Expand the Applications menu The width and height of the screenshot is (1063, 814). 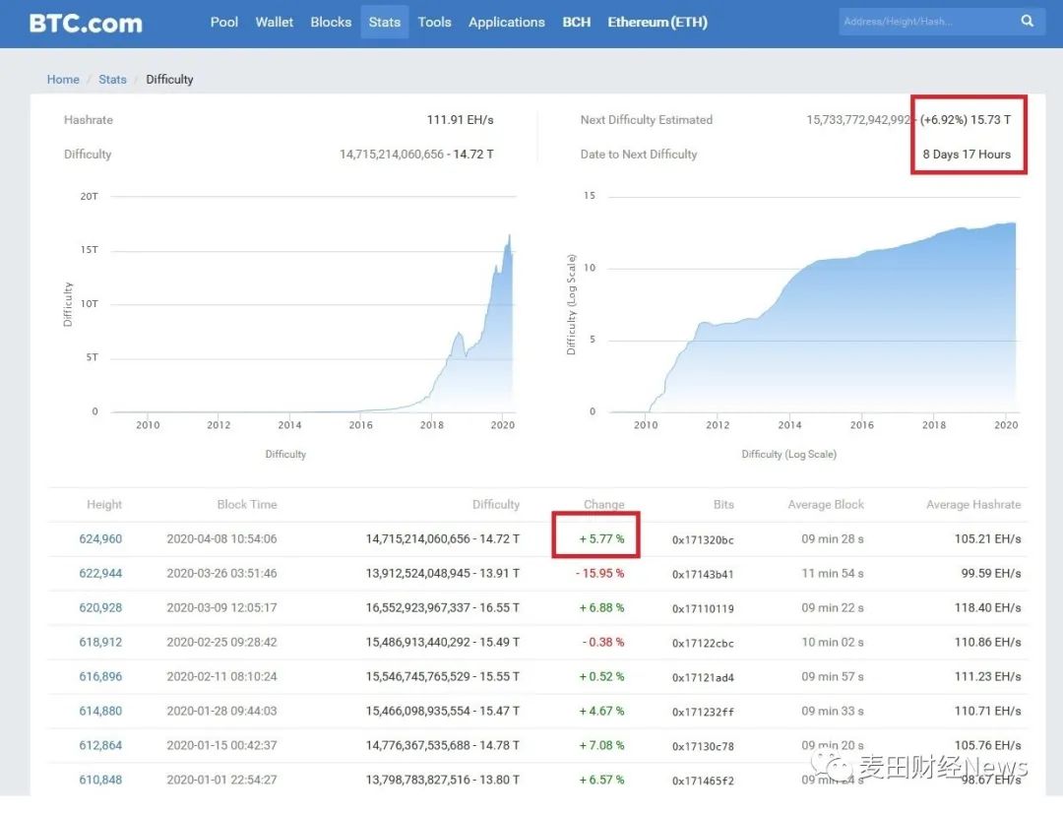click(506, 22)
